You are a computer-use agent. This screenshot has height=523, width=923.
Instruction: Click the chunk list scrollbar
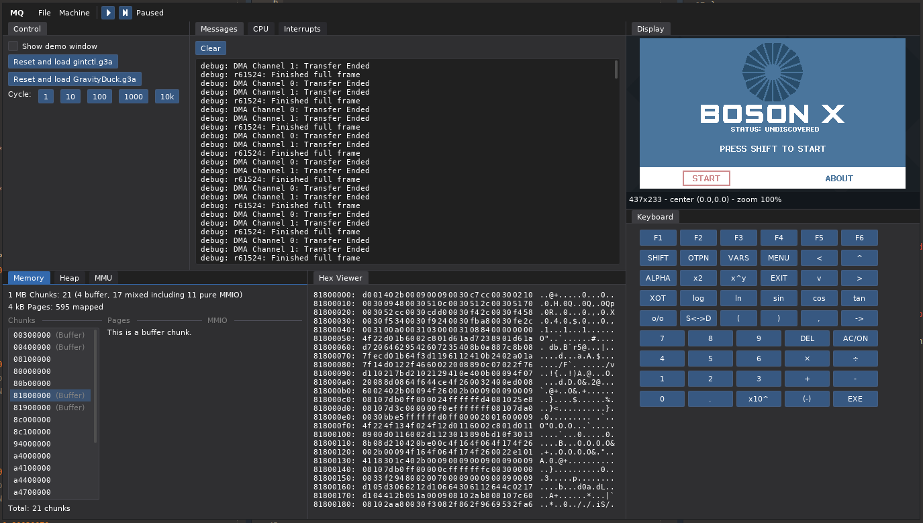(95, 386)
